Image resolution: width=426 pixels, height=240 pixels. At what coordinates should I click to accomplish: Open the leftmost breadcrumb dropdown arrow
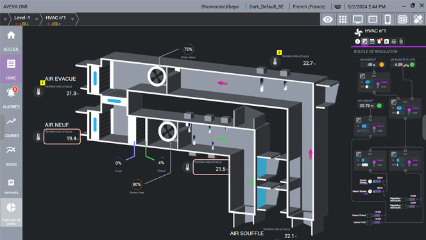coord(5,19)
